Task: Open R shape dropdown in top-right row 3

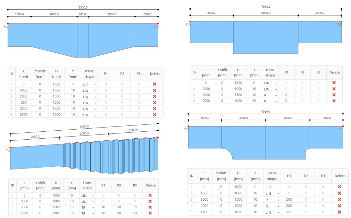Action: pos(270,95)
